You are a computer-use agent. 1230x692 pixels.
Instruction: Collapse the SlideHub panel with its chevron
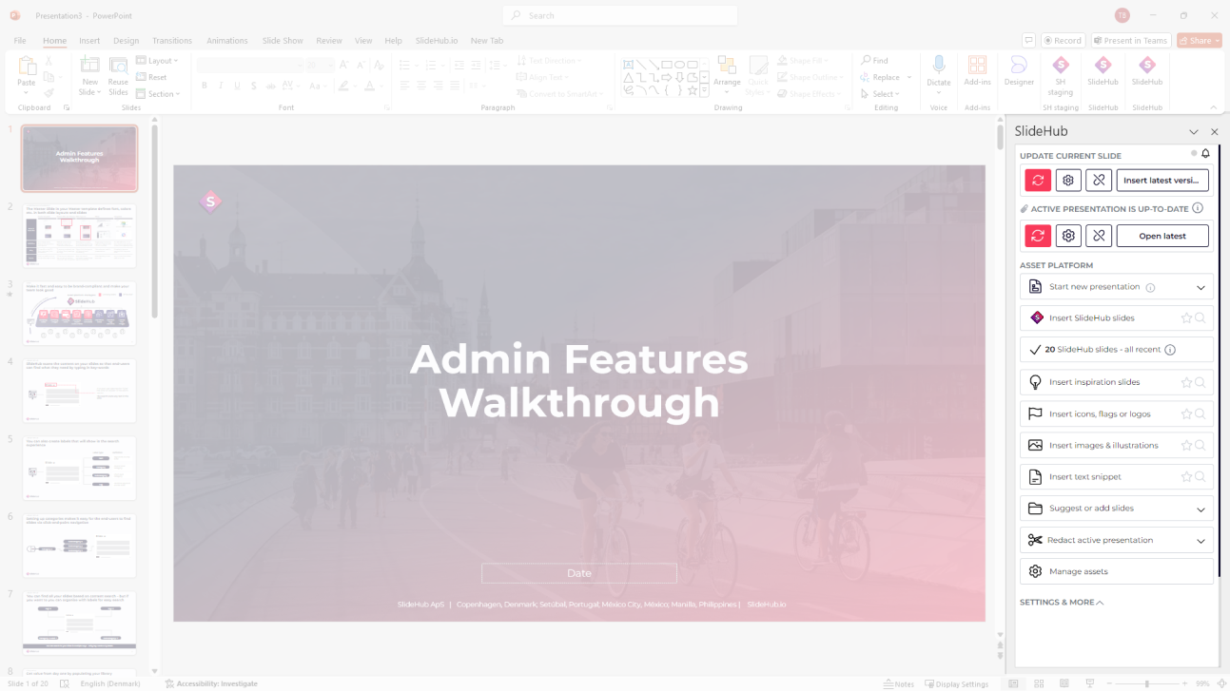tap(1193, 131)
